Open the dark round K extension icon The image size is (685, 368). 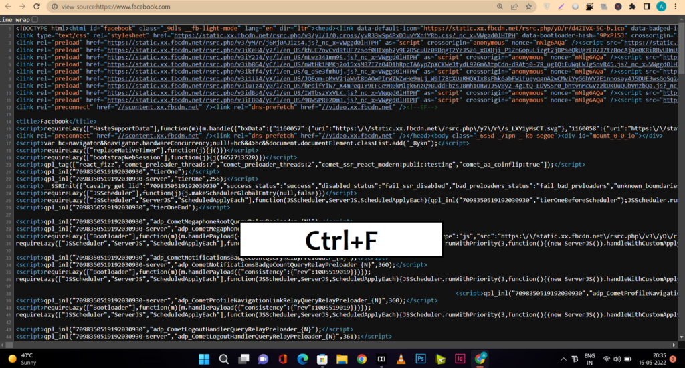click(x=618, y=7)
